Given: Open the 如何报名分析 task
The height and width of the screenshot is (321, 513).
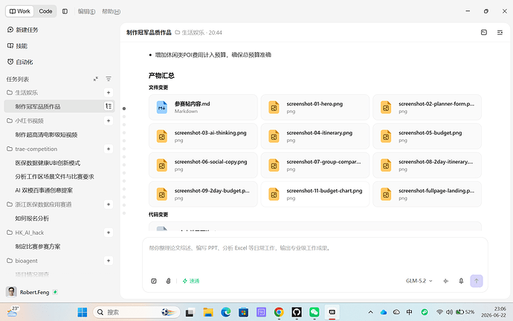Looking at the screenshot, I should pos(32,218).
